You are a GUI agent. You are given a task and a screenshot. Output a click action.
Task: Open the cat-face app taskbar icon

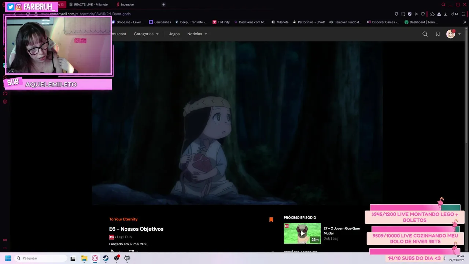(127, 258)
